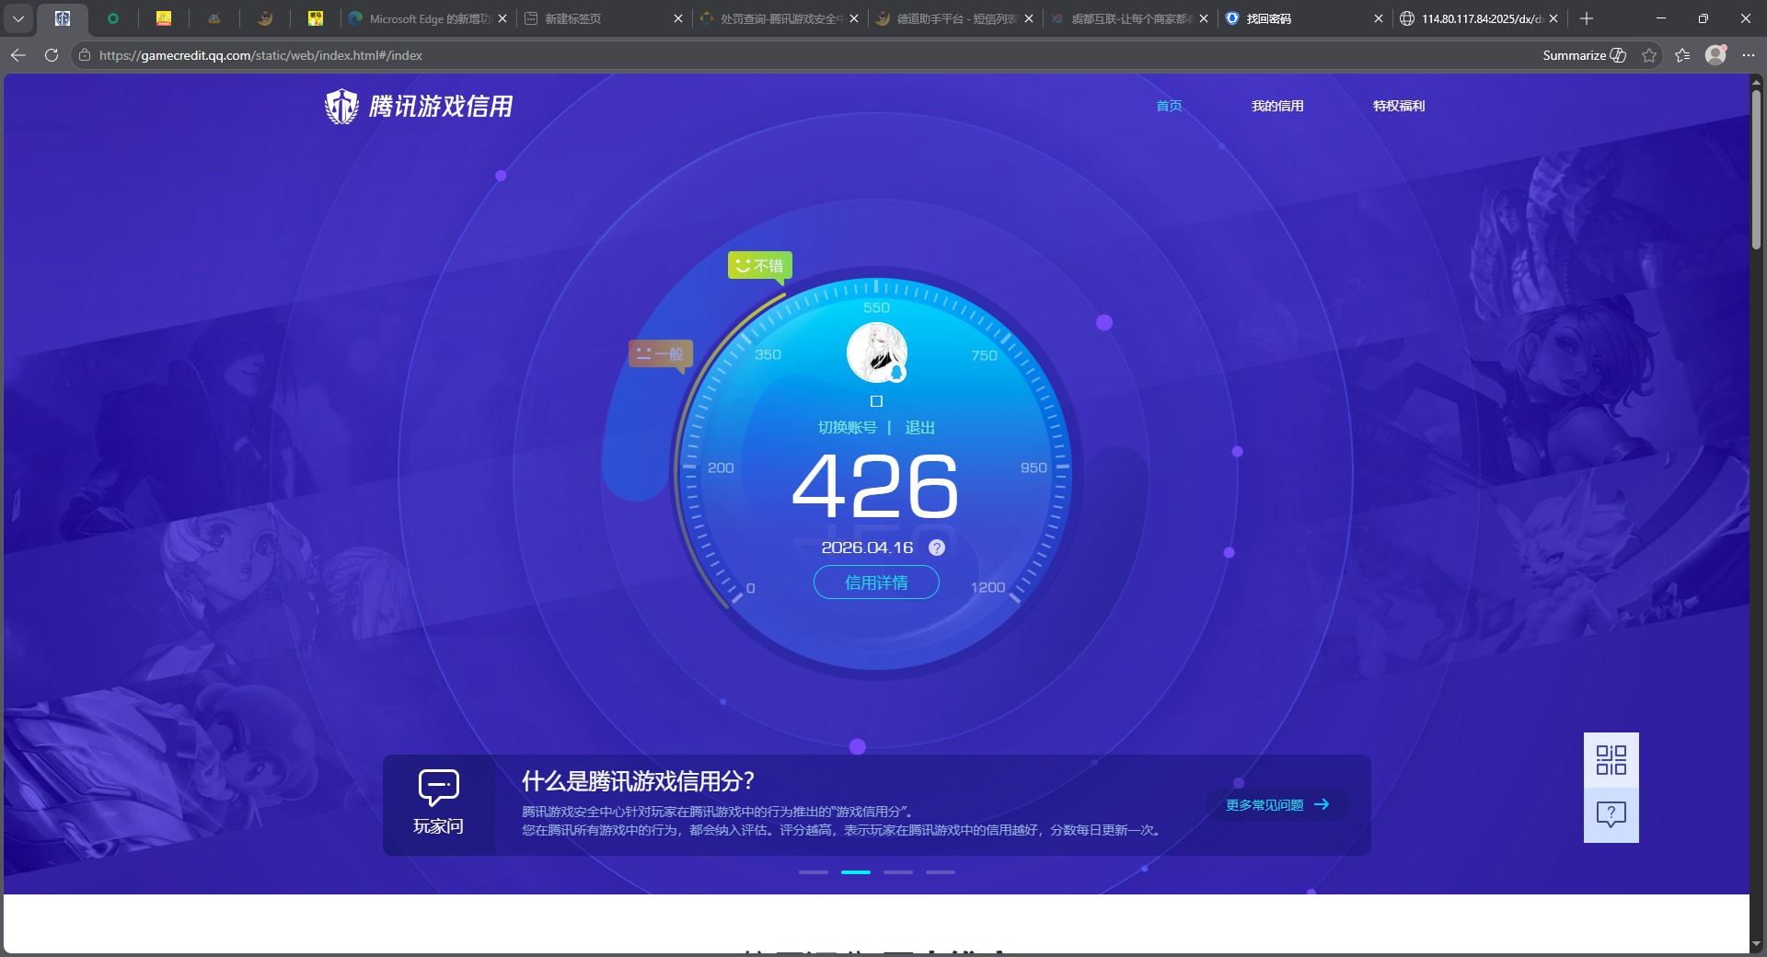Click the 切换账号 link
This screenshot has height=957, width=1767.
tap(848, 427)
